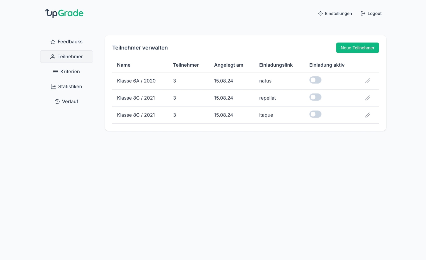The image size is (426, 260).
Task: Click the Klasse 6A / 2020 cell
Action: coord(136,81)
